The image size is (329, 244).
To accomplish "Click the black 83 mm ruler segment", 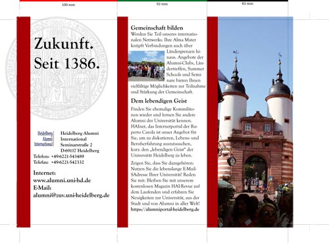I will click(247, 1).
